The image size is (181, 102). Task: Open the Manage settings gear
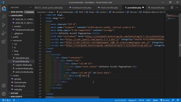click(x=4, y=94)
